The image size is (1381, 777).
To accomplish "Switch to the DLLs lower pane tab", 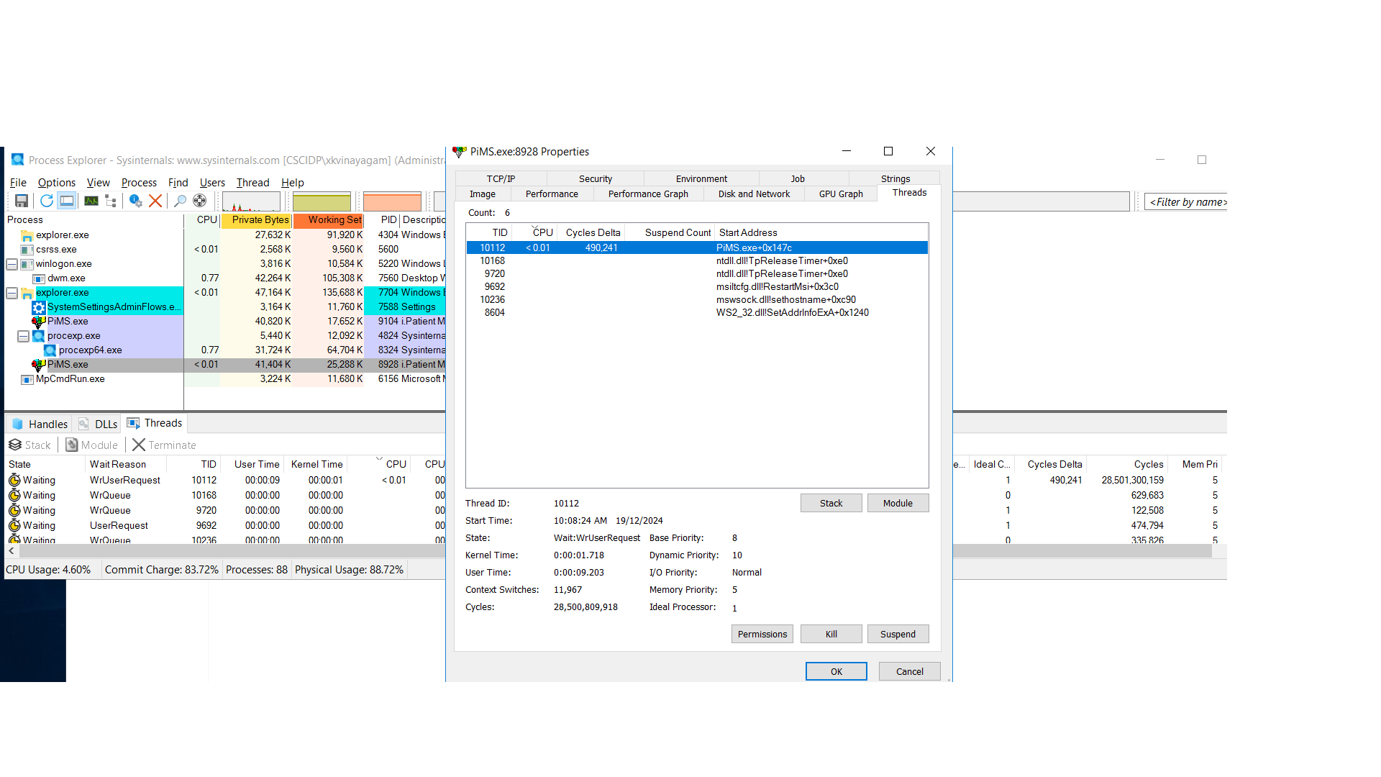I will point(99,424).
